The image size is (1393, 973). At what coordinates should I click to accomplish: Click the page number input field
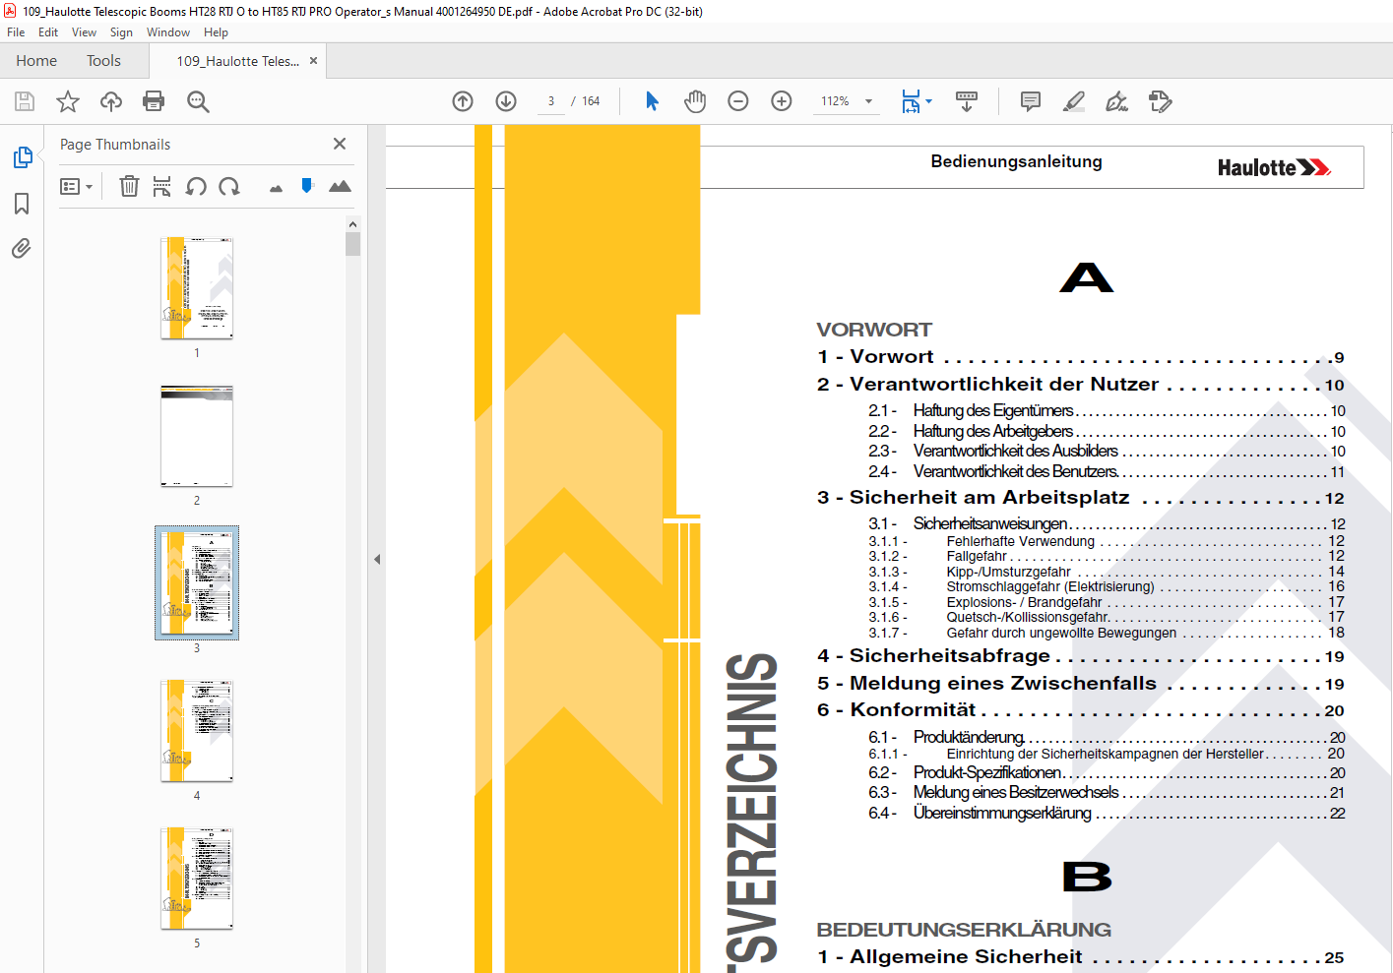point(551,101)
